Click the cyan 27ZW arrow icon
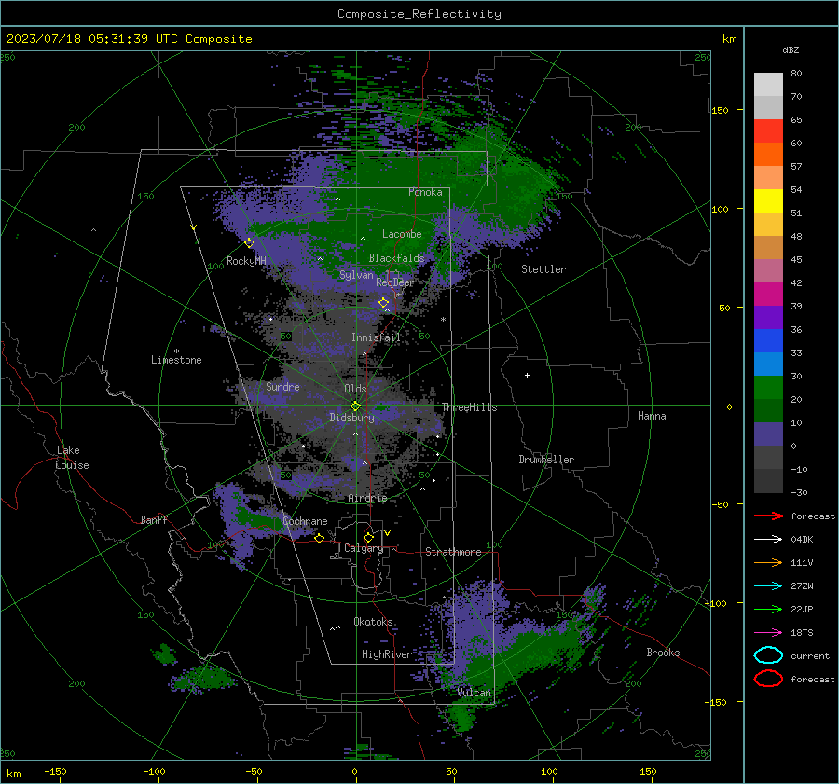This screenshot has height=784, width=839. [x=768, y=586]
